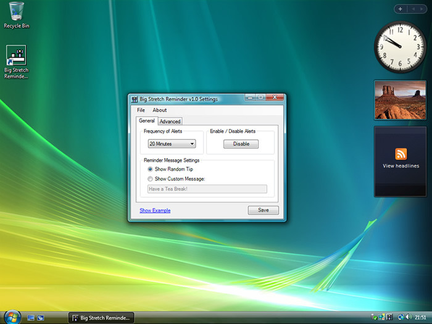Switch to the General tab
Viewport: 432px width, 324px height.
(x=147, y=121)
